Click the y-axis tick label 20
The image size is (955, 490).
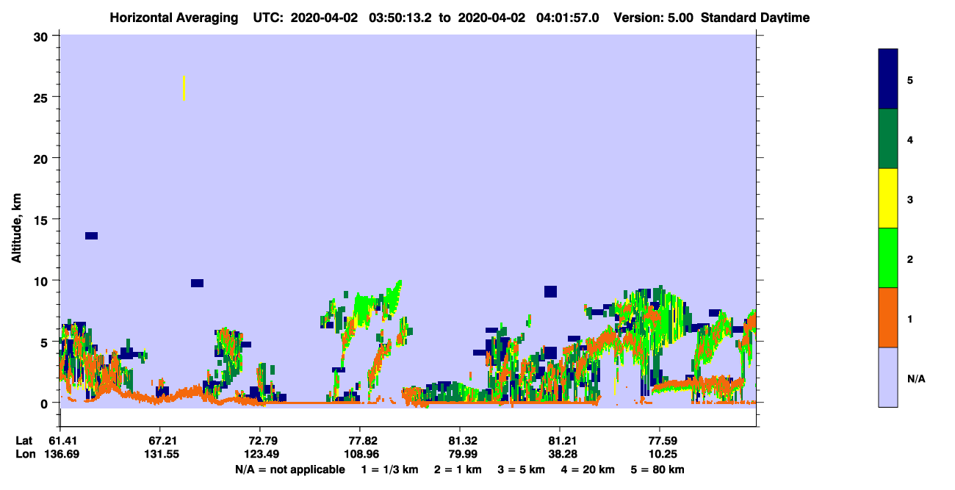(x=43, y=158)
